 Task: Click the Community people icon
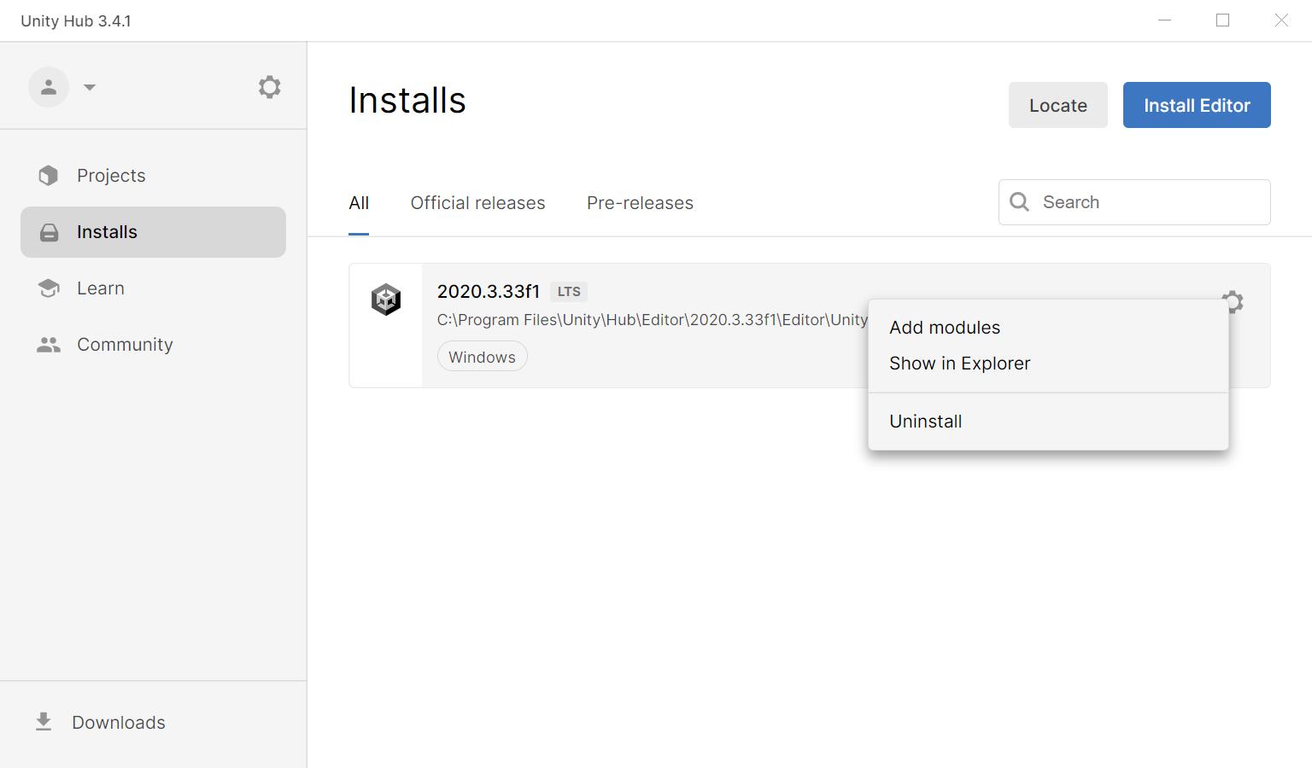coord(49,345)
